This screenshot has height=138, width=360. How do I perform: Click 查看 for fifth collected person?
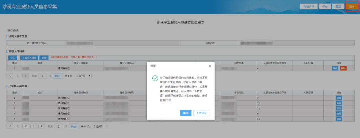click(339, 119)
